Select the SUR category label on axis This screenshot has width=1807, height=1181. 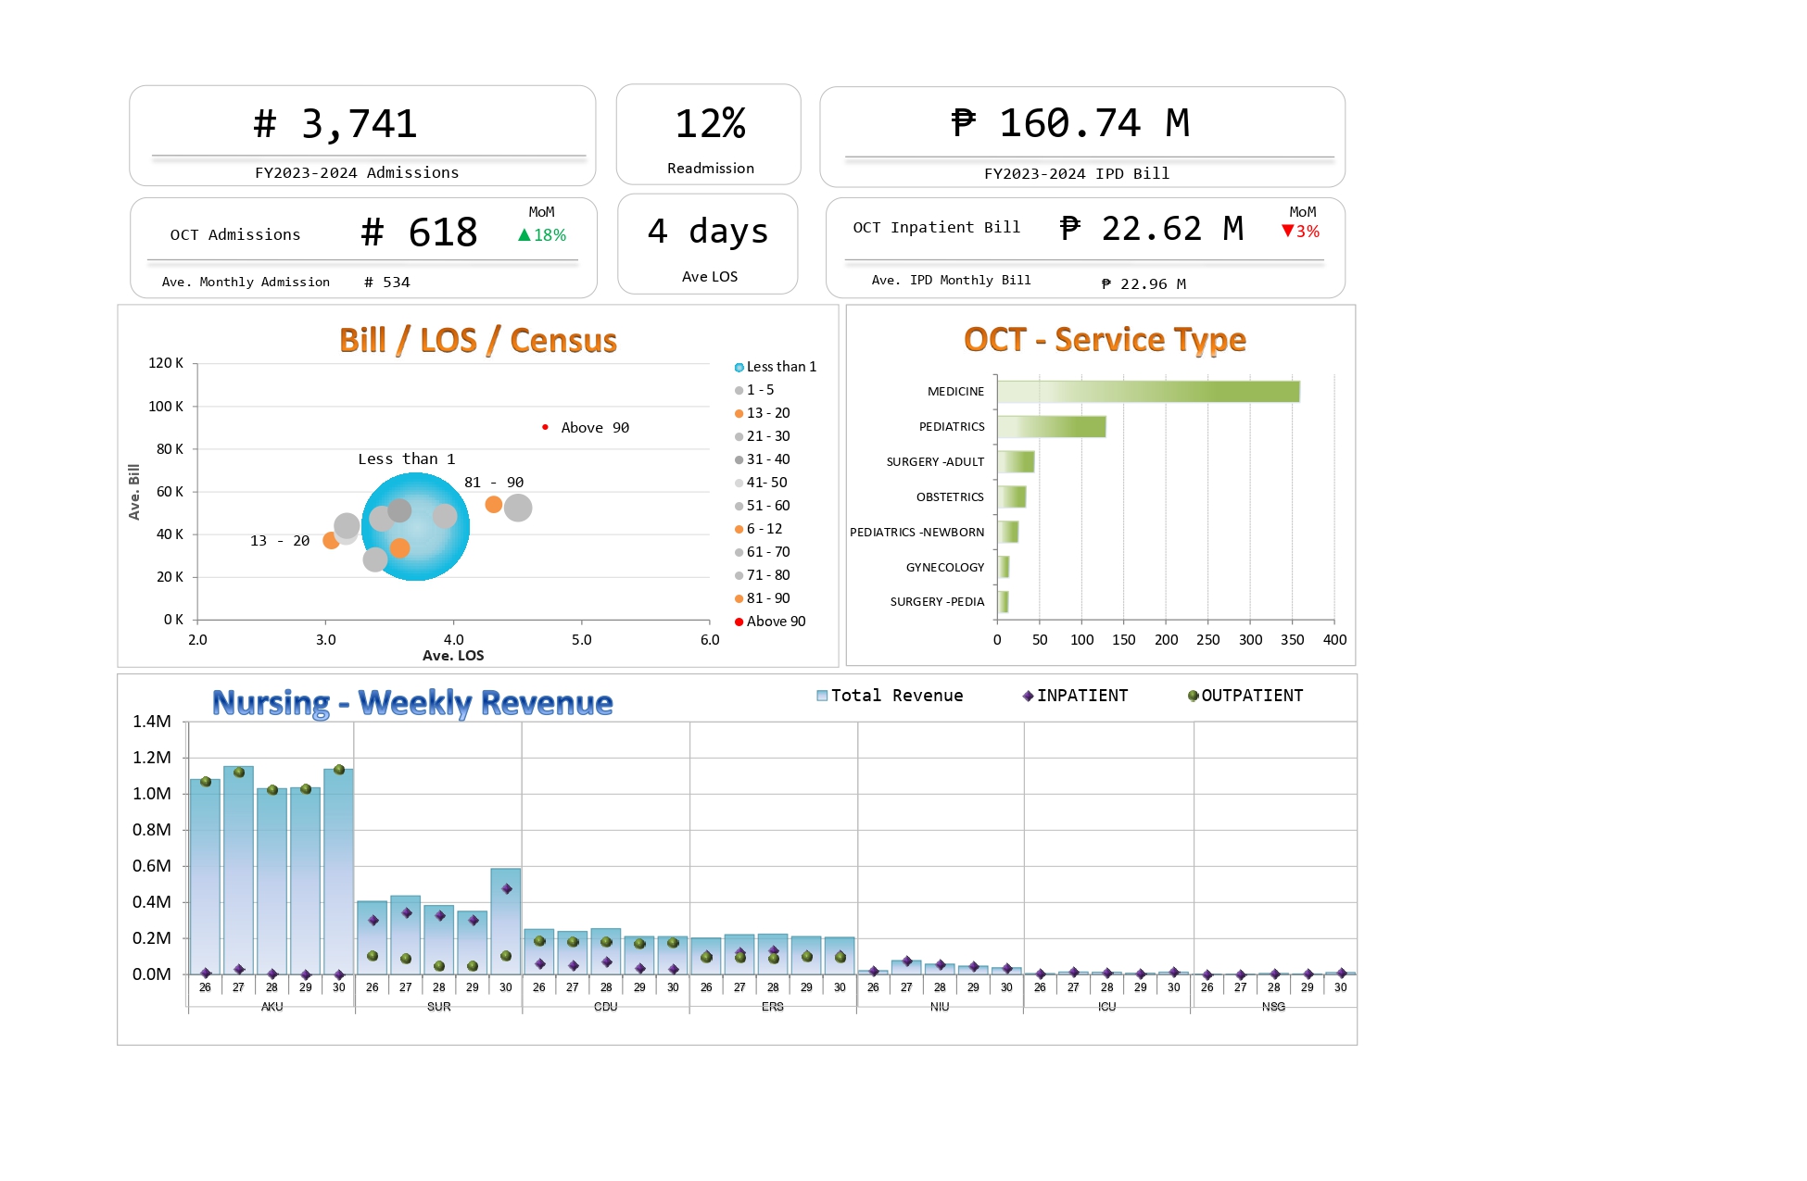click(x=438, y=1007)
